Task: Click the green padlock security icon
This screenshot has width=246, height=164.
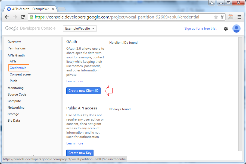Action: (31, 17)
